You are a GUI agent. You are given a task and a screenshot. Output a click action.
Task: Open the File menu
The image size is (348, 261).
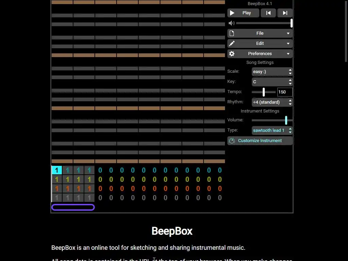click(x=260, y=33)
